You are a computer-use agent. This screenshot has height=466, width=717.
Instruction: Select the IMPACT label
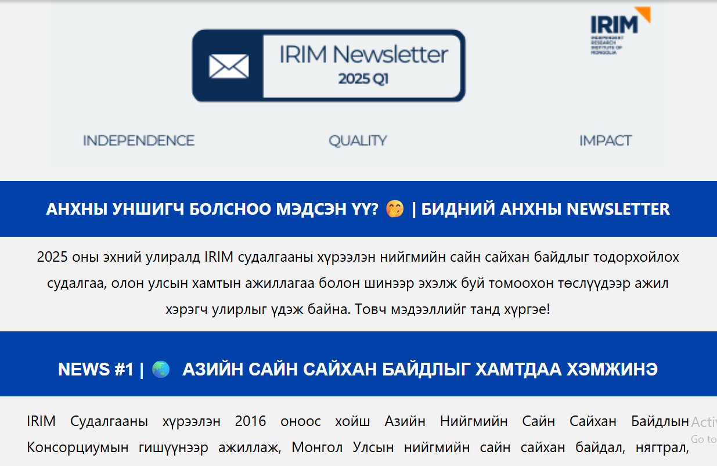pyautogui.click(x=605, y=140)
